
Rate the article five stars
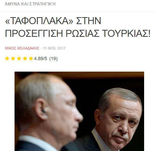click(x=31, y=58)
